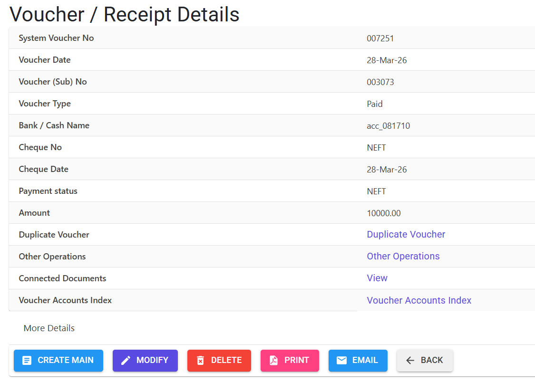Select sub voucher number 003073
535x382 pixels.
coord(380,82)
